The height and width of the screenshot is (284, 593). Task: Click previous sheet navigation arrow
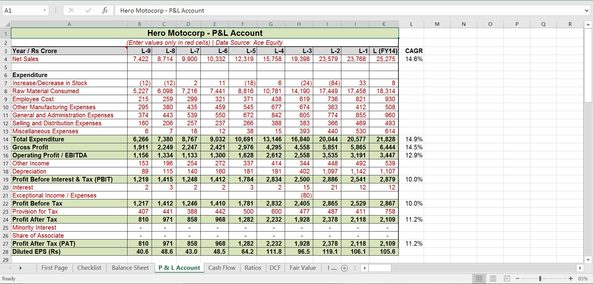pos(10,268)
